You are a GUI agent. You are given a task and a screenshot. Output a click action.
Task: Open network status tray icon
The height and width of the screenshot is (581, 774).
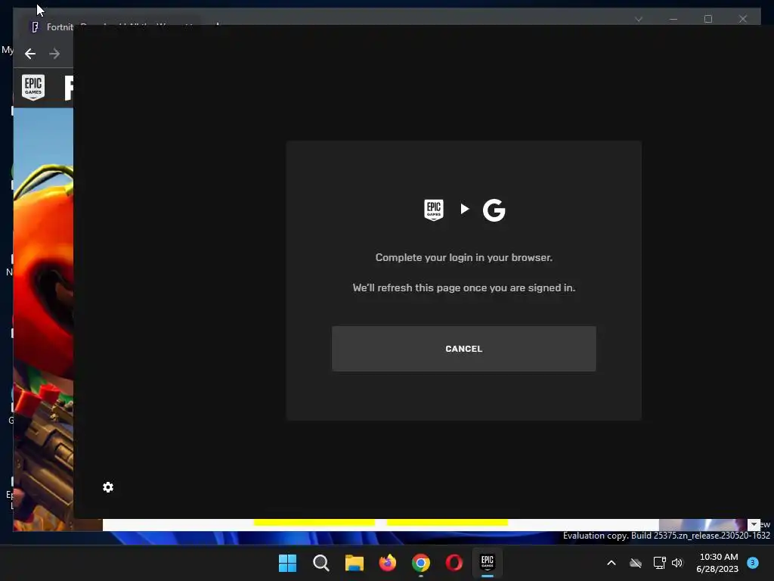(659, 563)
